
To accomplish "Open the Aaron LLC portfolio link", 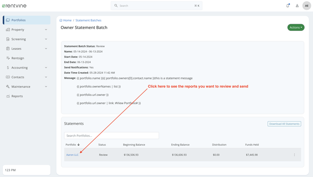I will tap(72, 155).
